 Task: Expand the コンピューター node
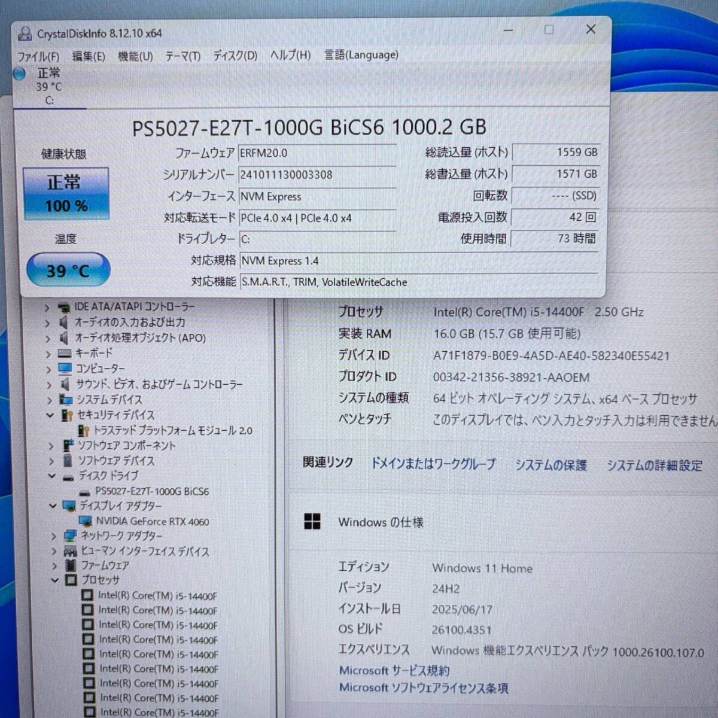pos(49,369)
